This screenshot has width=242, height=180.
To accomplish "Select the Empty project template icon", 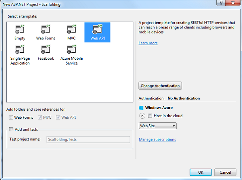I will click(20, 29).
